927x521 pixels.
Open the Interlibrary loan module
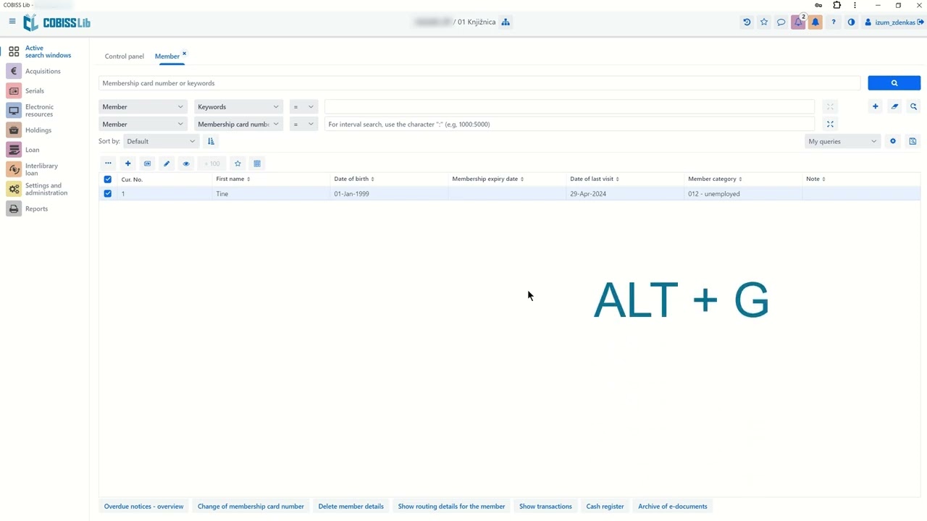(x=41, y=169)
